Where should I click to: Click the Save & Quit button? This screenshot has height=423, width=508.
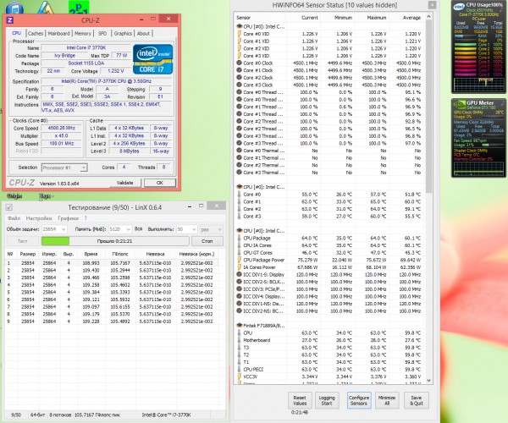point(417,400)
